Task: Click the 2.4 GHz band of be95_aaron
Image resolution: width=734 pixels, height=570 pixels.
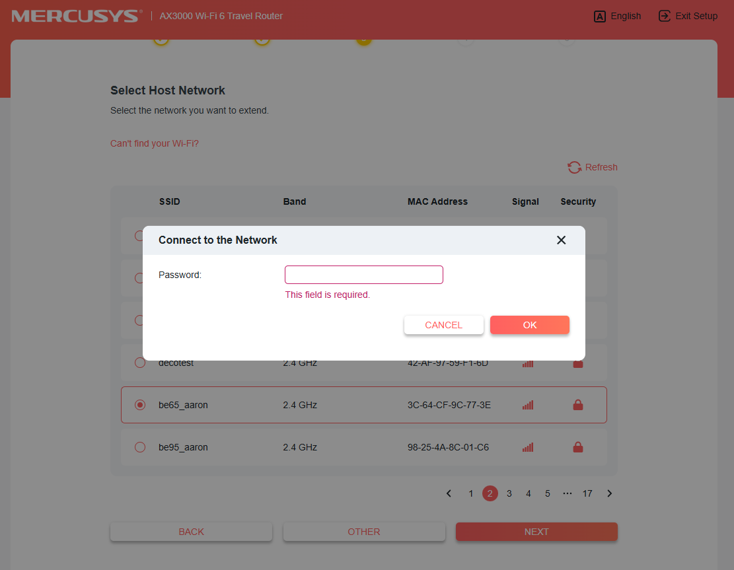Action: (x=300, y=447)
